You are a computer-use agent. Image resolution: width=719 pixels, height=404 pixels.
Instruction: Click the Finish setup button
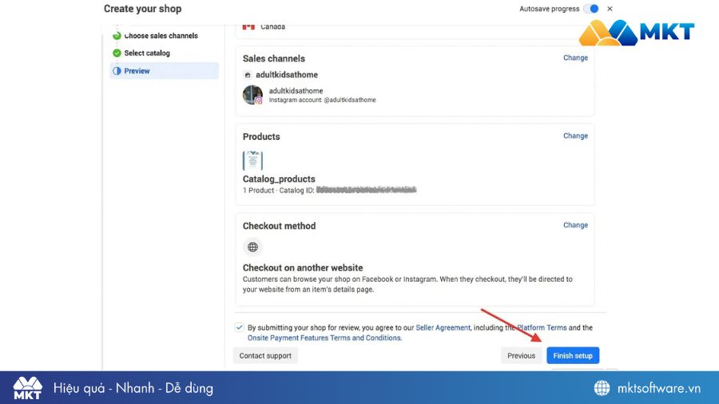click(x=573, y=355)
